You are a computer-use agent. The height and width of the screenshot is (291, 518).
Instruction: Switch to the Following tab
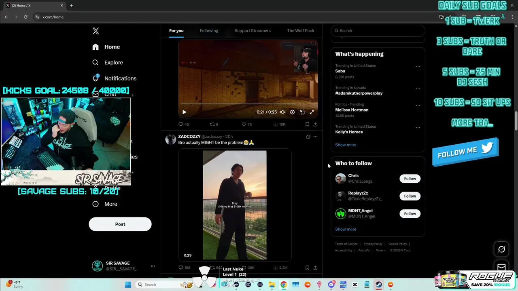[x=209, y=31]
